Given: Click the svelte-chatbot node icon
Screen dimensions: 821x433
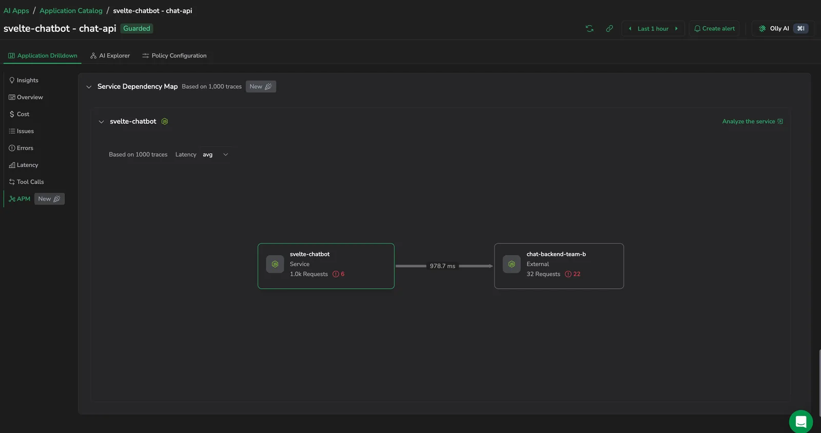Looking at the screenshot, I should (275, 264).
